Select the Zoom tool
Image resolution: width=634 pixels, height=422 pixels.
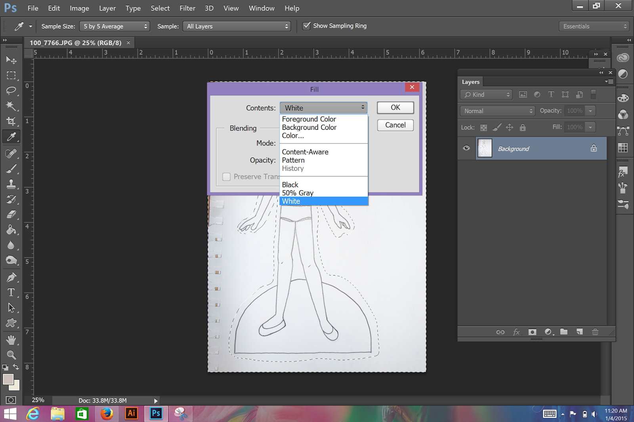(11, 355)
